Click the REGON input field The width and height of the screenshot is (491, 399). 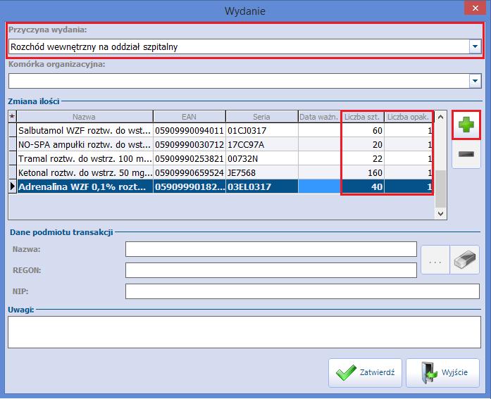tap(271, 270)
